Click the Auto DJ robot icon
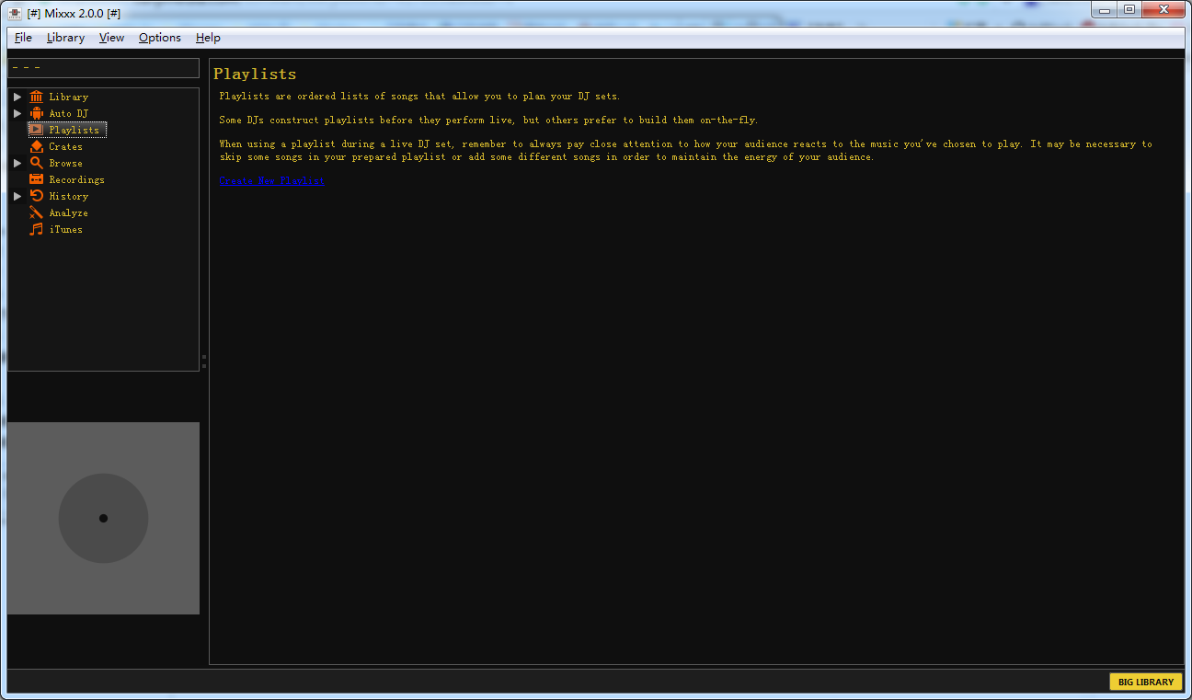Viewport: 1192px width, 700px height. [36, 113]
